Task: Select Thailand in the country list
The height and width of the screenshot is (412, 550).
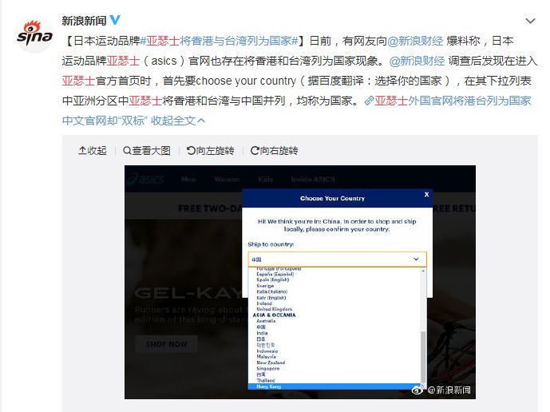Action: (266, 380)
